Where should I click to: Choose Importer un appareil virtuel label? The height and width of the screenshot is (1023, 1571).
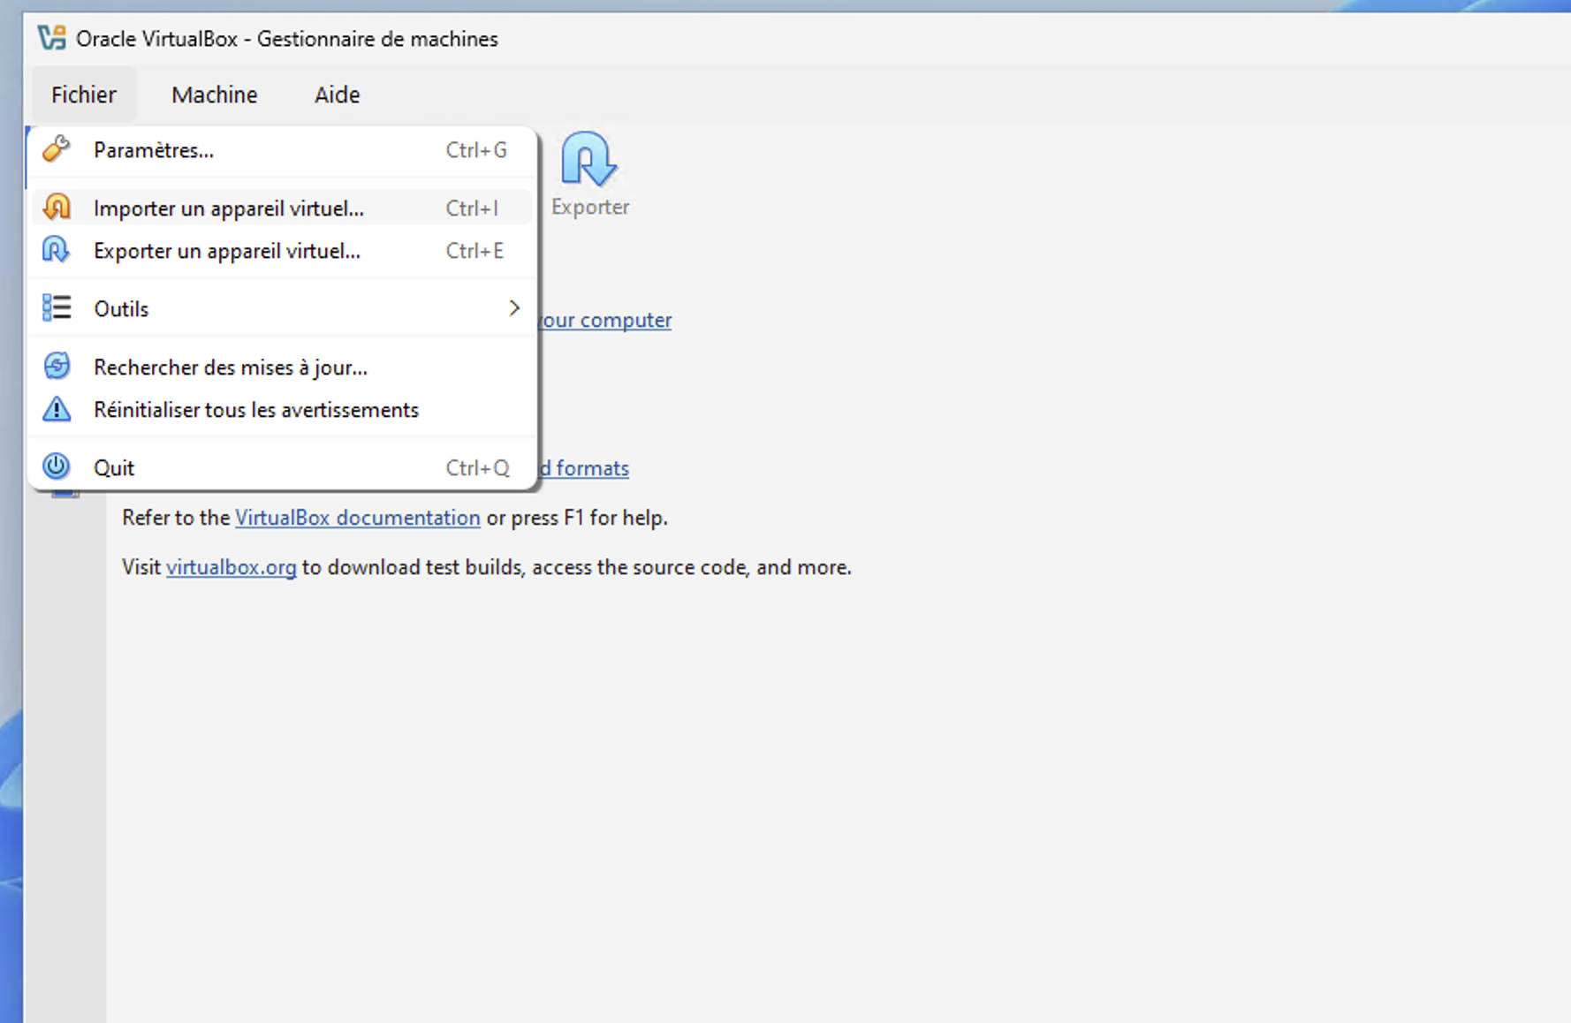tap(228, 208)
